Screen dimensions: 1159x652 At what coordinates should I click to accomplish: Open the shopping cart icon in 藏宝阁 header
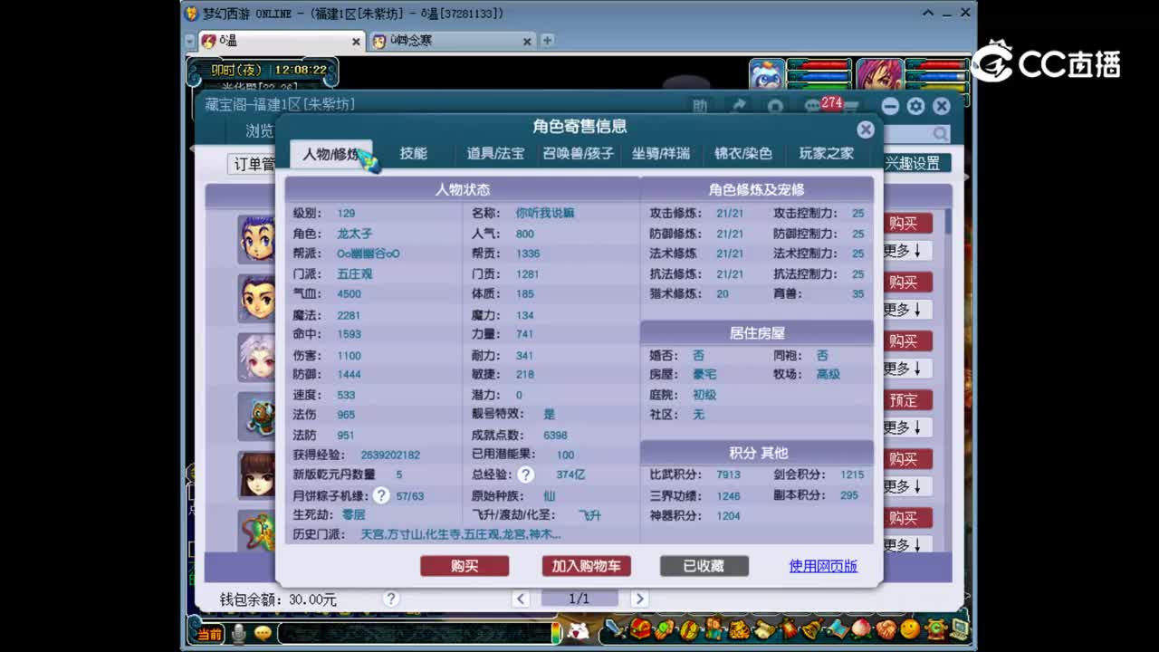(x=850, y=107)
